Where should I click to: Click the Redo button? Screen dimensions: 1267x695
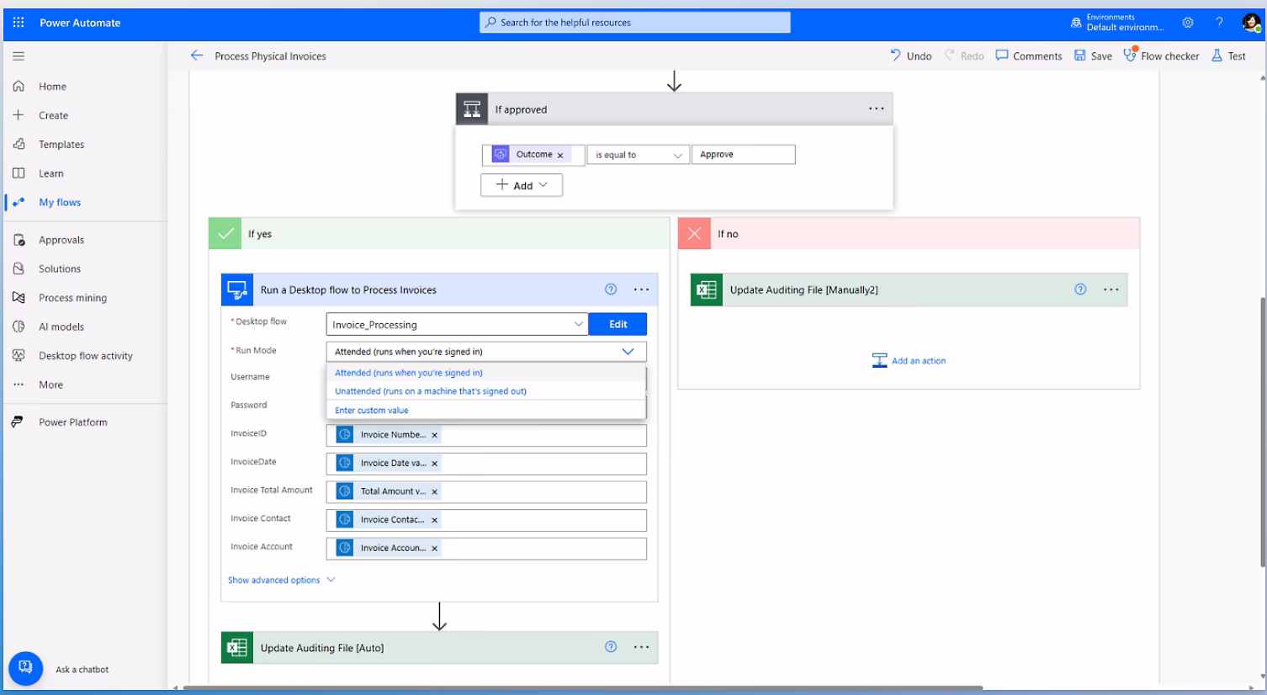(x=964, y=56)
